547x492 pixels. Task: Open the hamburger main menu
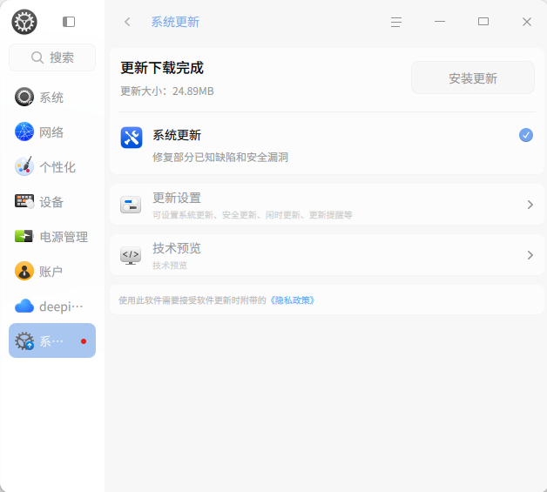click(396, 22)
